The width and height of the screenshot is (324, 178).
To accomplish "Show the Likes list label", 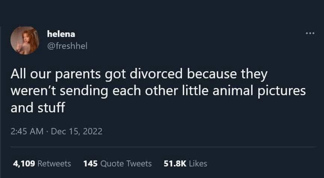I will pyautogui.click(x=198, y=163).
